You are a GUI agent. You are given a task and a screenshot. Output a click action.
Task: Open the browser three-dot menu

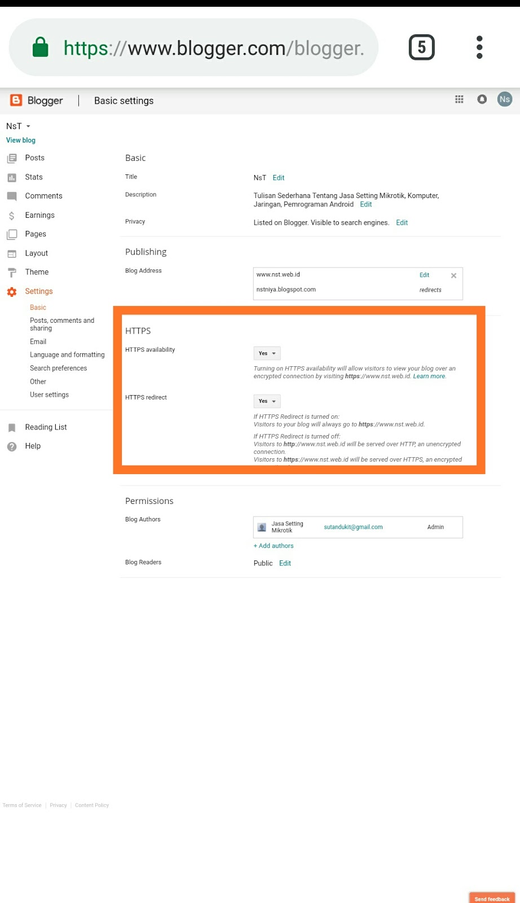click(x=479, y=47)
